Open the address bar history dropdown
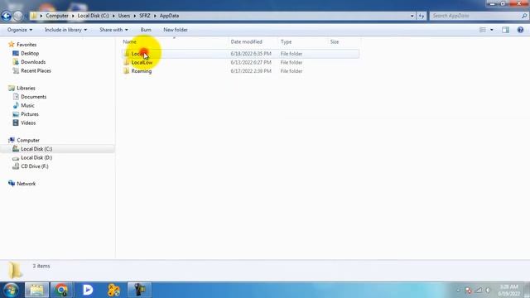Image resolution: width=530 pixels, height=298 pixels. click(412, 16)
